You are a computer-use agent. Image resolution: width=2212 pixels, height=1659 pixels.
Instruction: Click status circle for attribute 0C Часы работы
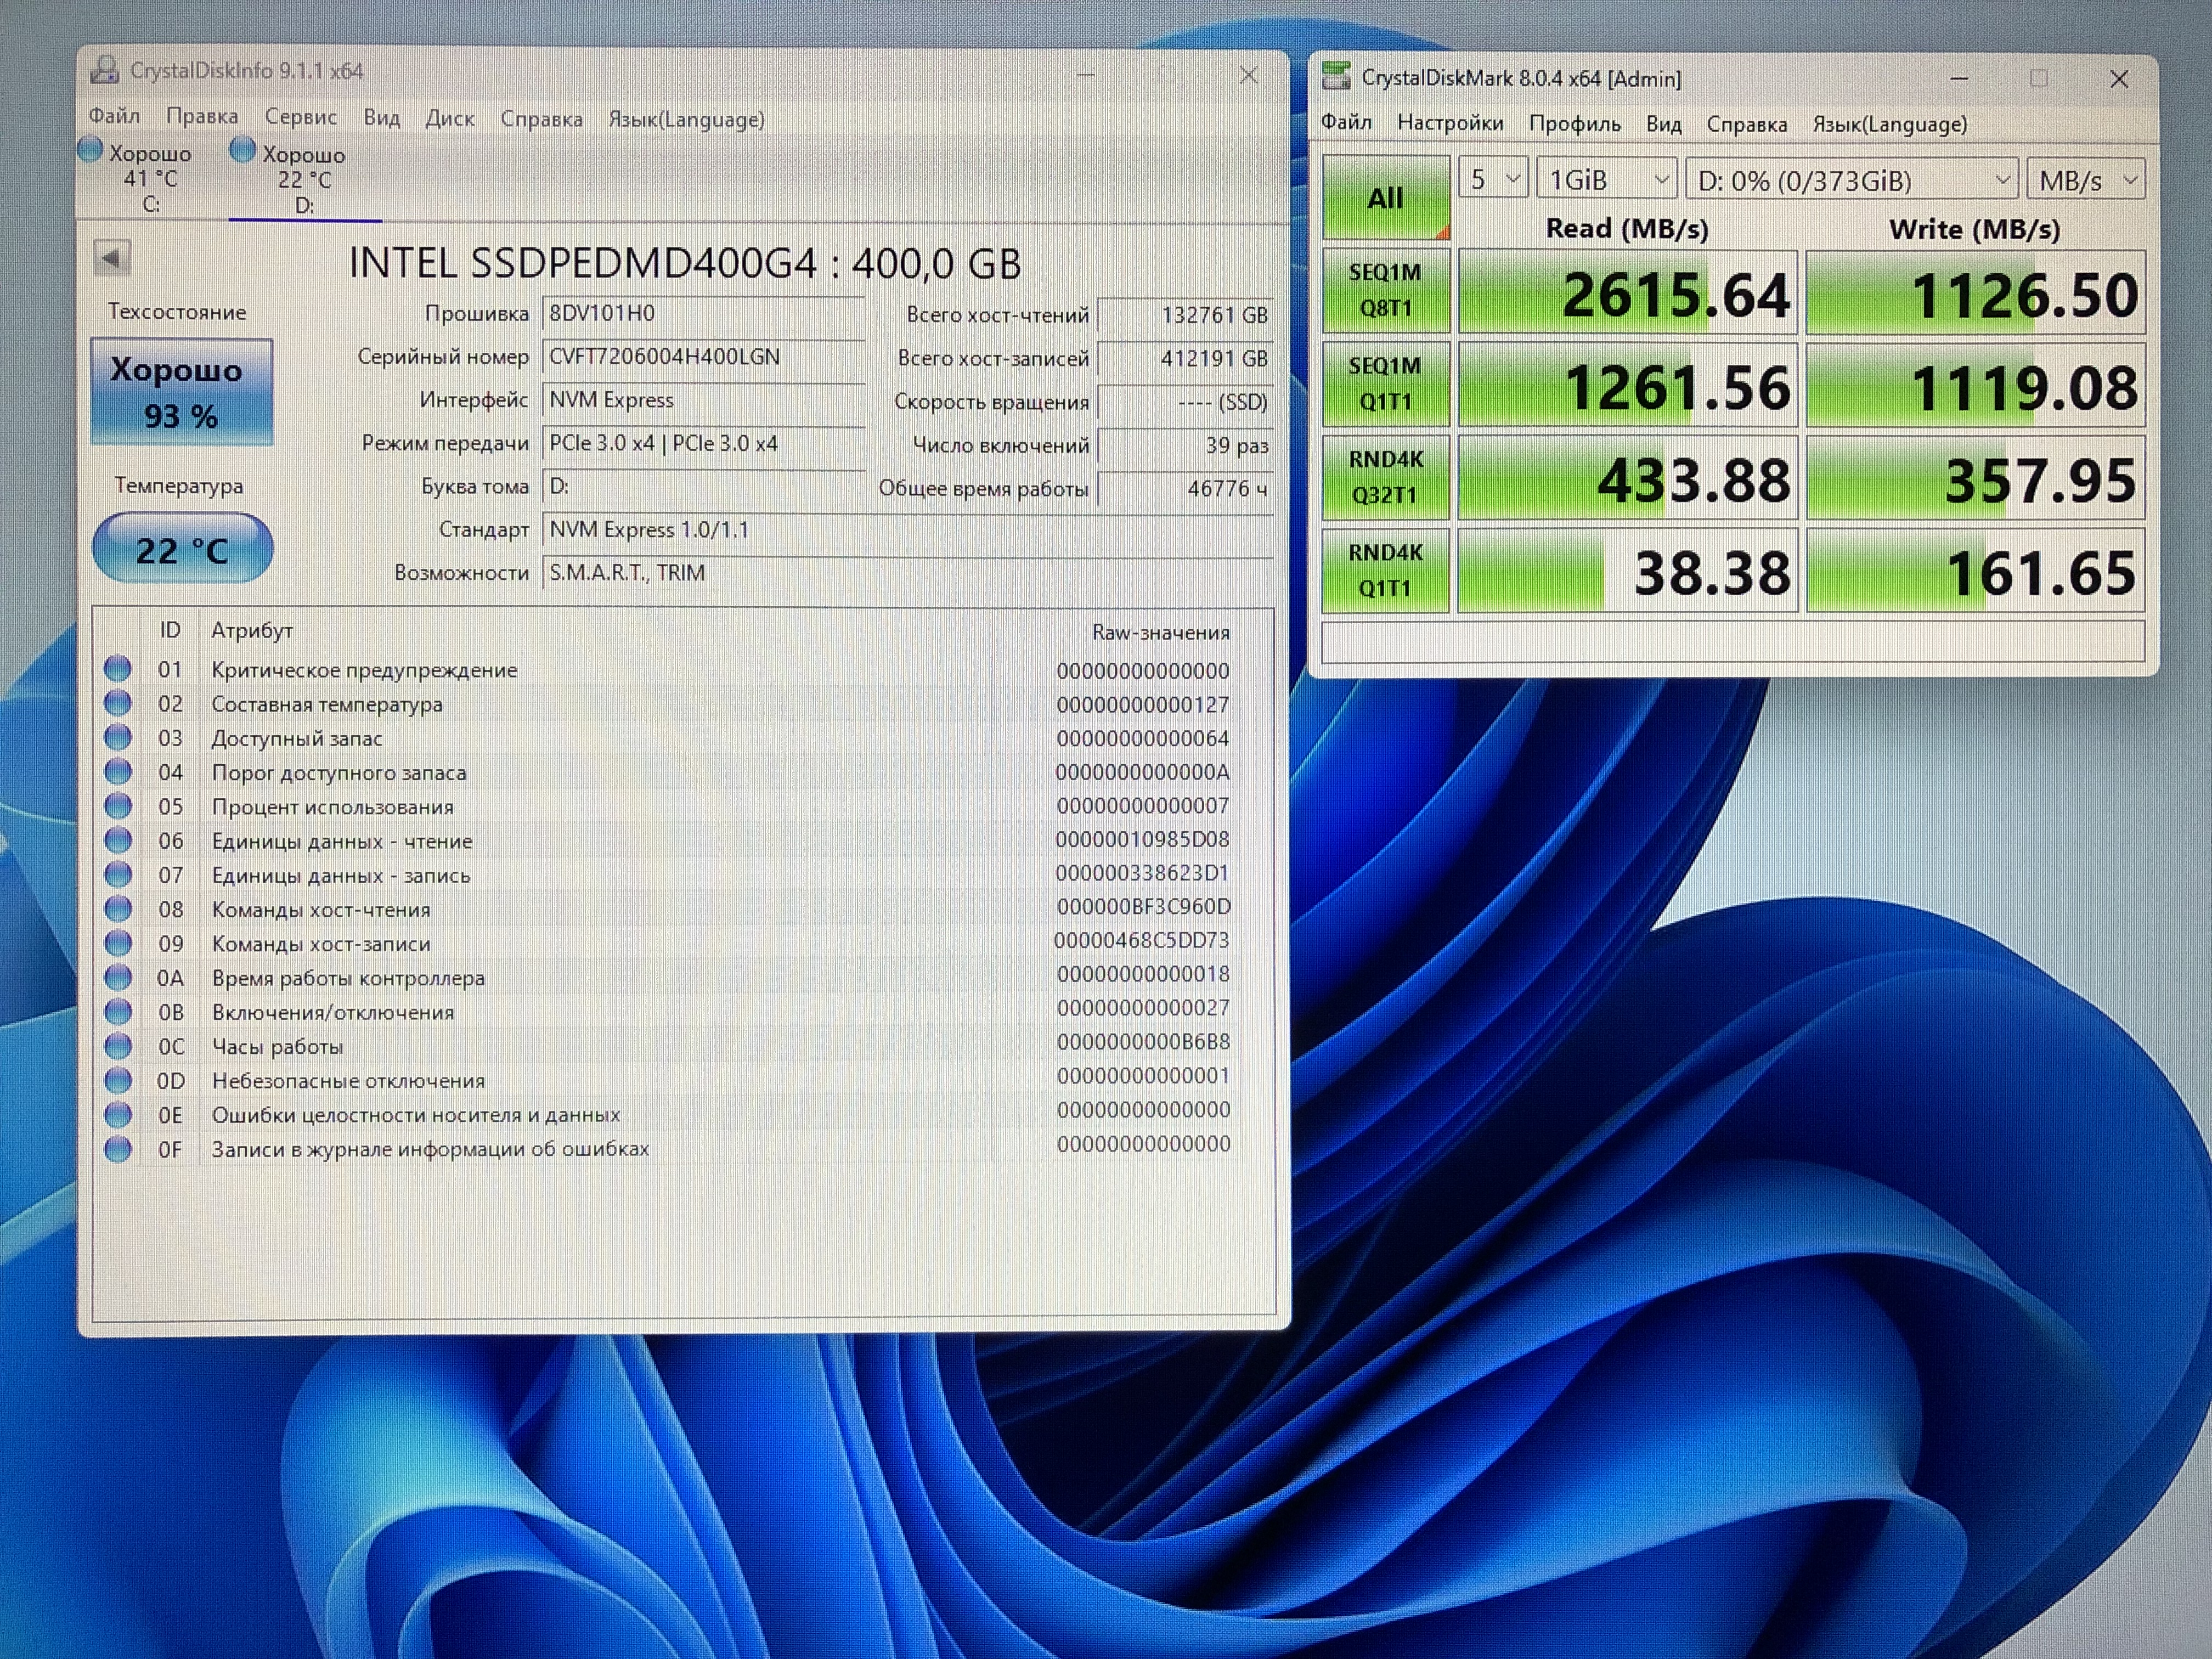[x=118, y=1045]
